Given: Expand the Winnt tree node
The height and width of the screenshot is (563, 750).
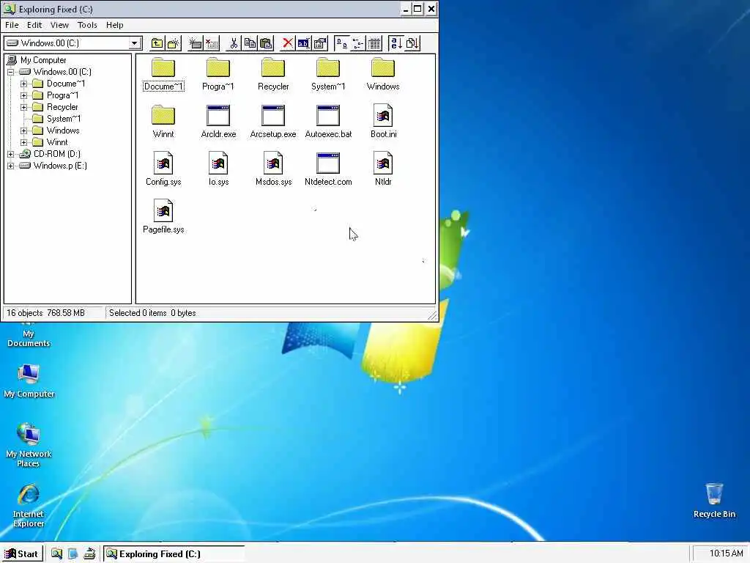Looking at the screenshot, I should click(23, 142).
